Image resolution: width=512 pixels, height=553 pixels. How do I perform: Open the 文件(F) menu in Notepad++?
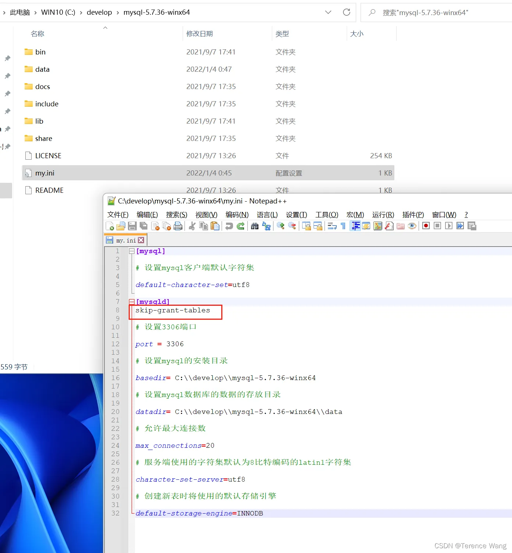click(x=118, y=215)
